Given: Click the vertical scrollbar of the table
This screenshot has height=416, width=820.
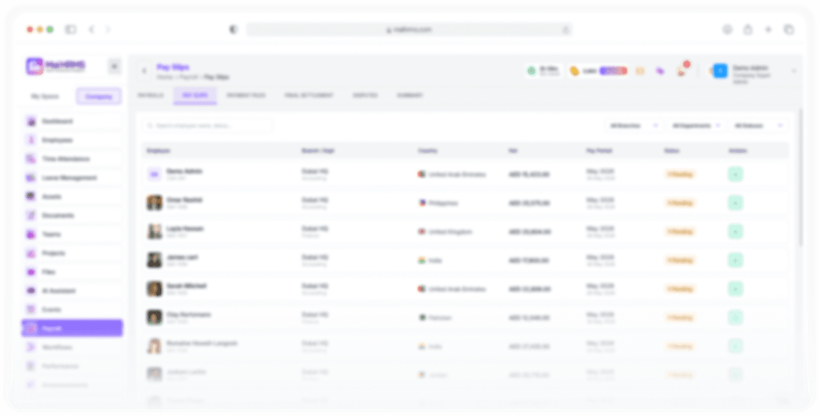Looking at the screenshot, I should pos(800,177).
